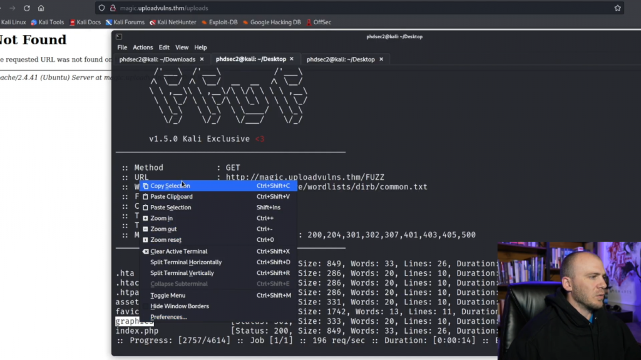This screenshot has height=360, width=641.
Task: Click the padlock site info icon
Action: (113, 8)
